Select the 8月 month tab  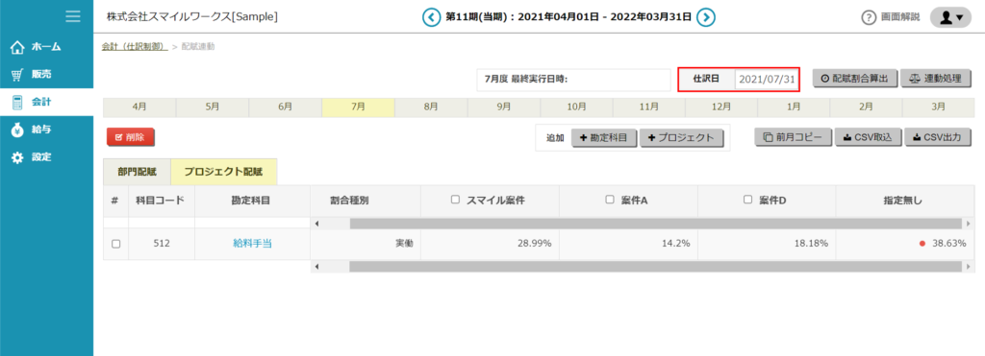click(431, 107)
